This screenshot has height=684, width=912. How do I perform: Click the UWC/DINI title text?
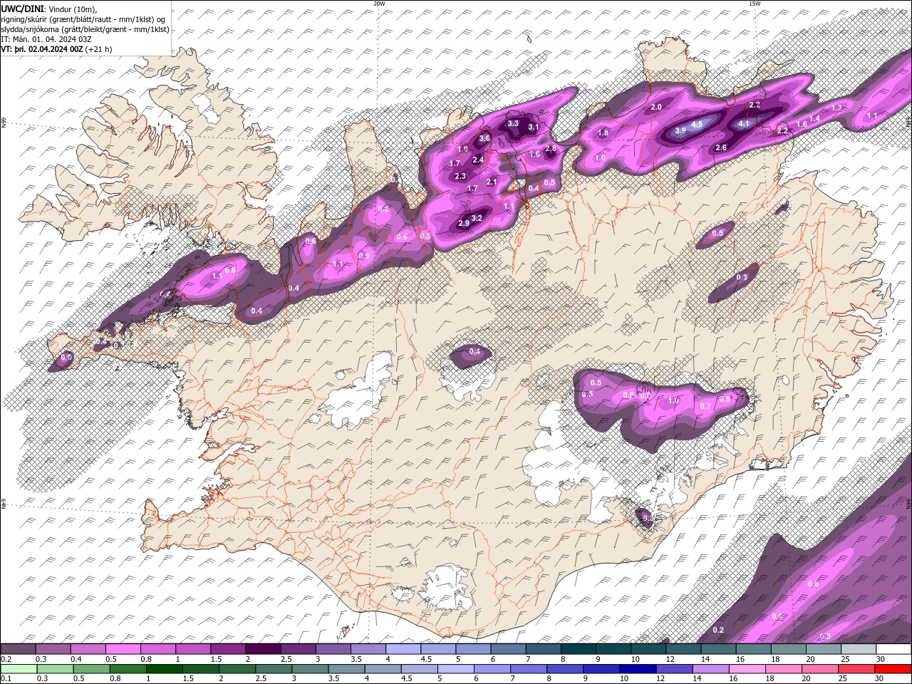coord(21,9)
